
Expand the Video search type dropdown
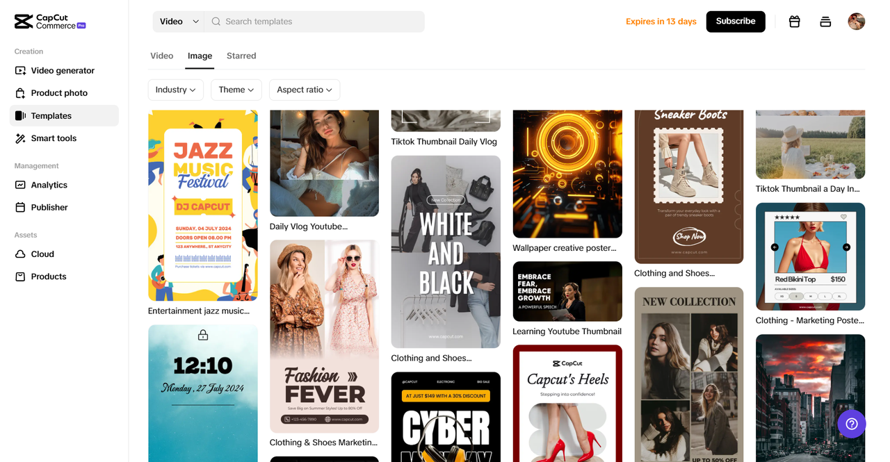point(179,22)
